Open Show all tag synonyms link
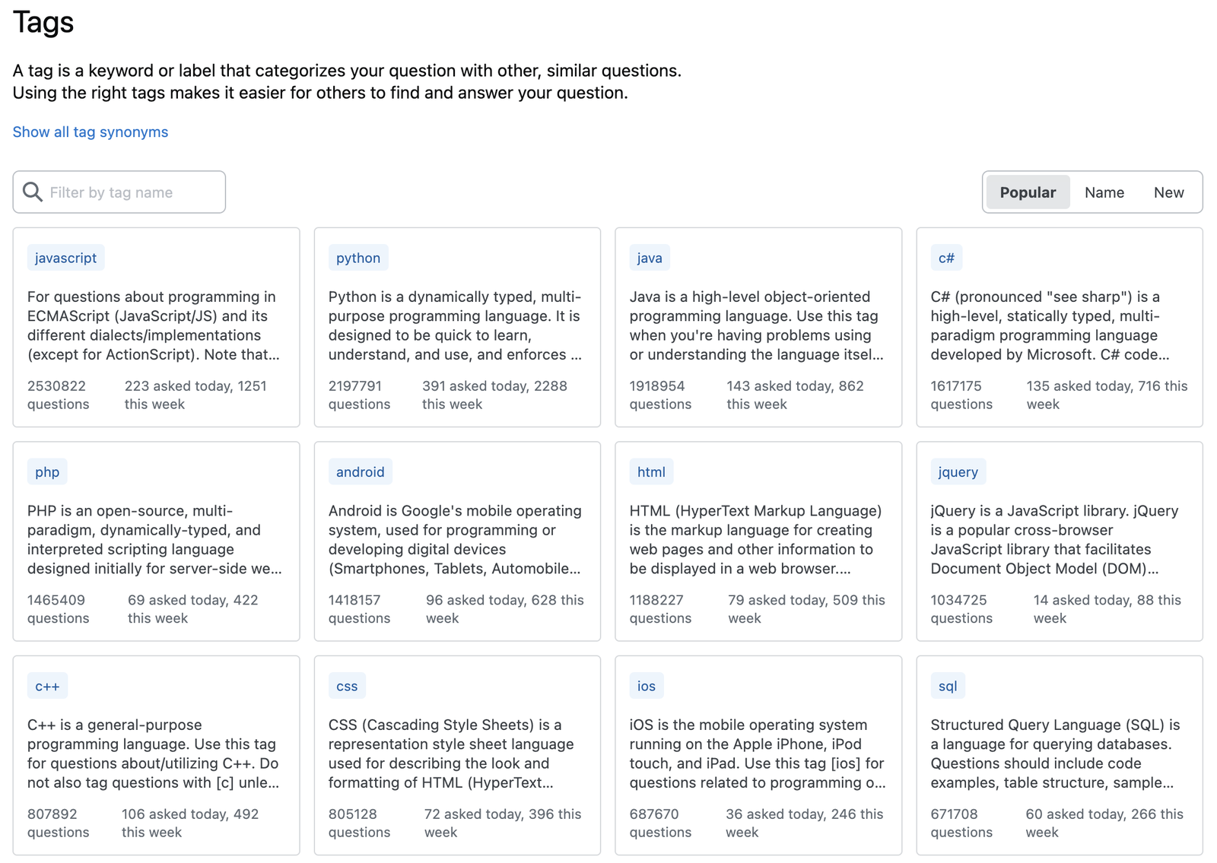This screenshot has height=863, width=1217. pos(91,132)
